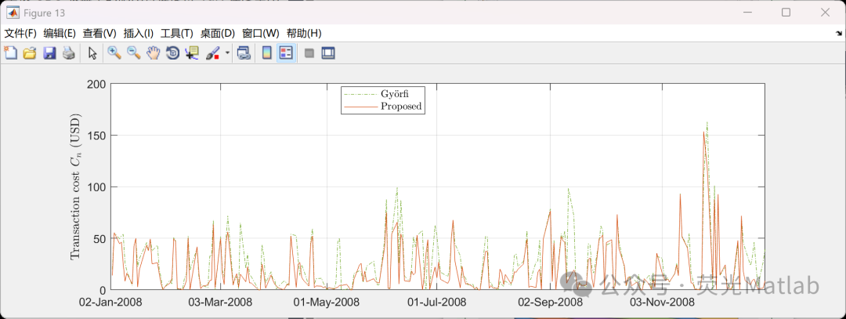Open the 查看(V) menu
The width and height of the screenshot is (846, 319).
(99, 34)
